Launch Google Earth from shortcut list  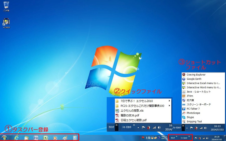pyautogui.click(x=203, y=79)
